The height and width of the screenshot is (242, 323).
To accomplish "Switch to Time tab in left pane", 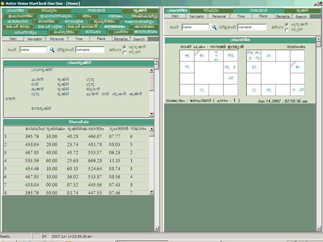I will (x=79, y=39).
